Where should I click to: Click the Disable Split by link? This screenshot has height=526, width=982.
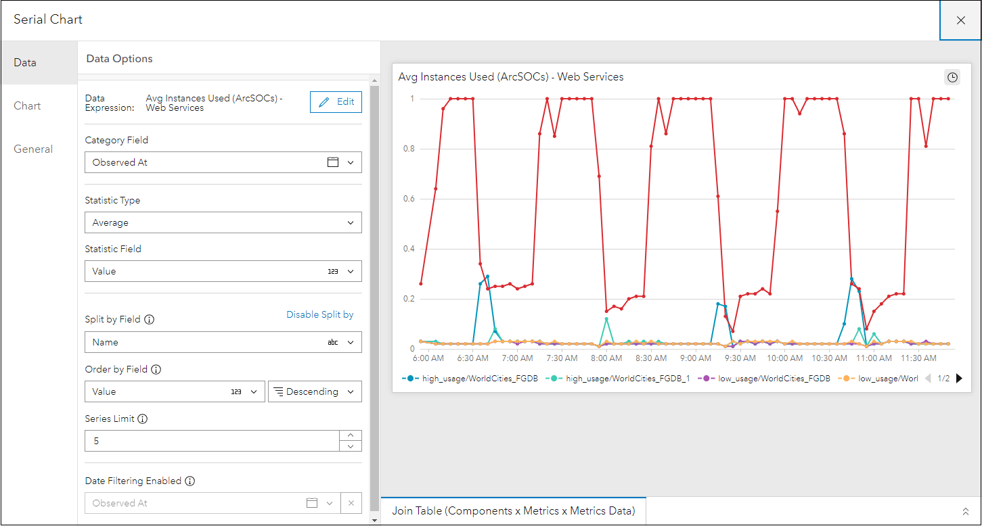click(x=319, y=314)
